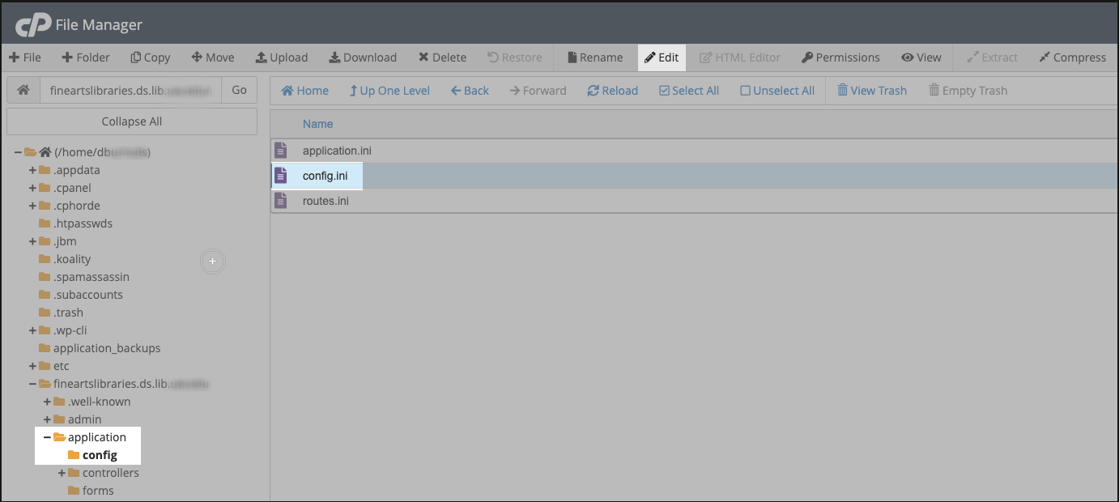Collapse the /home root tree node
1119x502 pixels.
coord(18,152)
